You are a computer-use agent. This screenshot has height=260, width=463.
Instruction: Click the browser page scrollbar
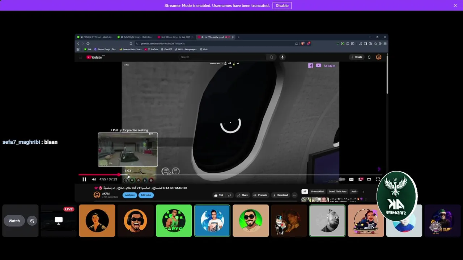387,74
